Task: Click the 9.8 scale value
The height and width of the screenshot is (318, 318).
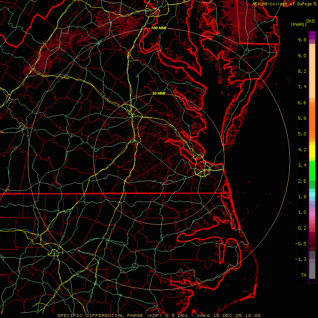Action: (x=302, y=40)
